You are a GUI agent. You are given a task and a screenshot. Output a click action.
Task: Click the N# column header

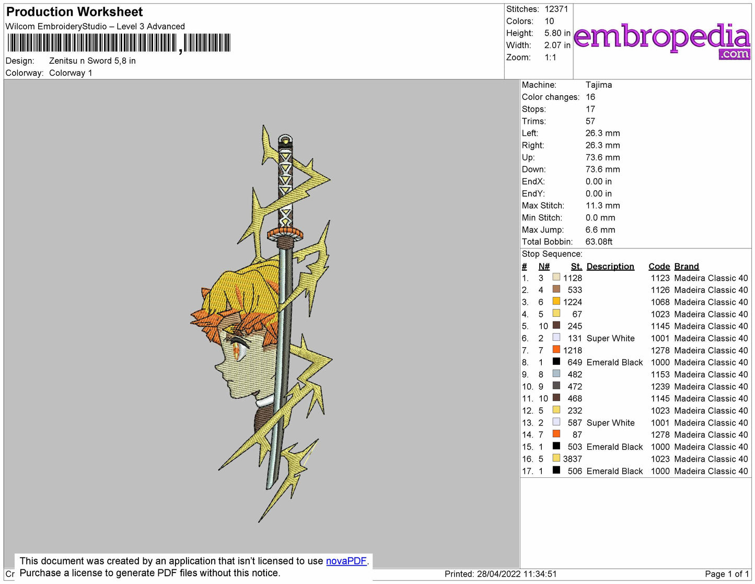[x=544, y=266]
